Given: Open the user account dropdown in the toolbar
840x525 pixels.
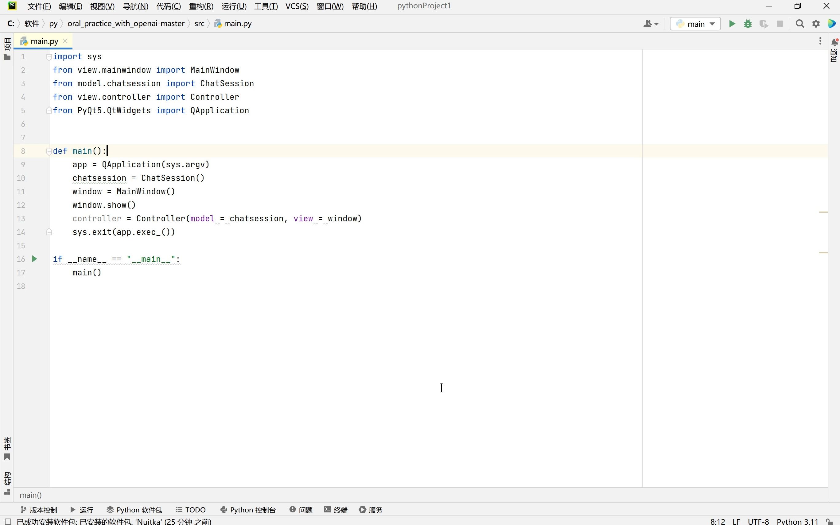Looking at the screenshot, I should 651,24.
